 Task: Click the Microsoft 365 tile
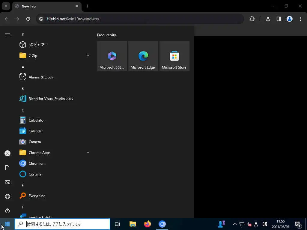click(112, 56)
